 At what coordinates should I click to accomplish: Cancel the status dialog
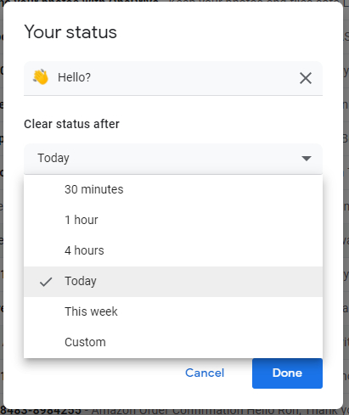pyautogui.click(x=205, y=373)
